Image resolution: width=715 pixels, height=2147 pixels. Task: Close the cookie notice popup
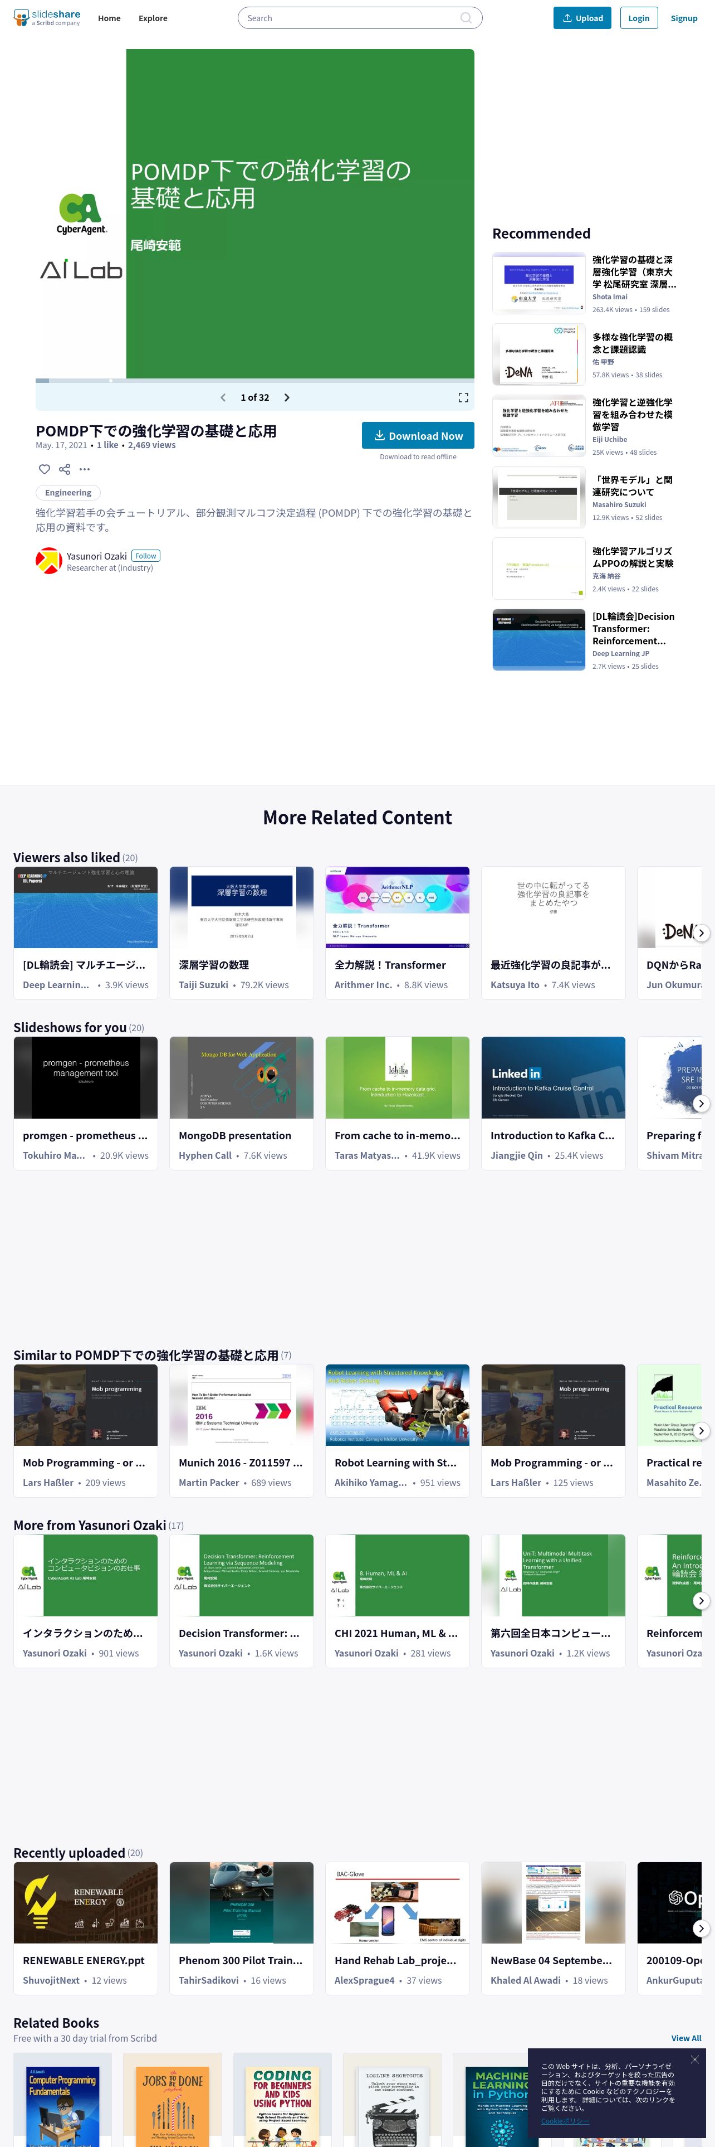[x=694, y=2059]
